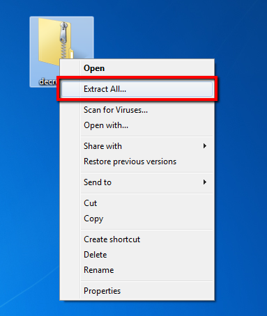Open Properties at the menu bottom
The width and height of the screenshot is (267, 316).
click(137, 291)
